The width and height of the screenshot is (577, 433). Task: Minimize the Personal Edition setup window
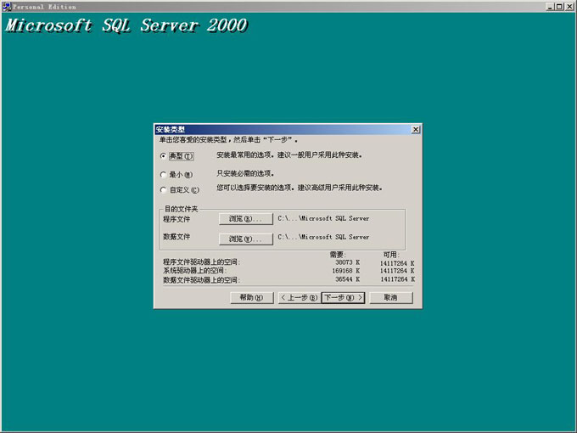point(549,6)
